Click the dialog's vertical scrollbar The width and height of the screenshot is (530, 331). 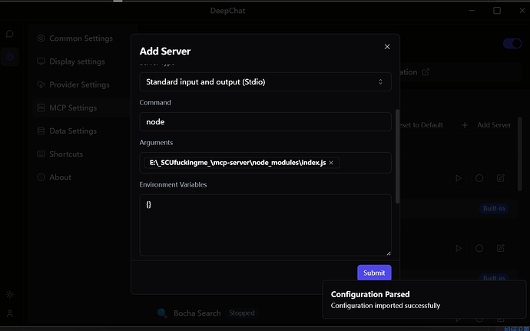398,156
